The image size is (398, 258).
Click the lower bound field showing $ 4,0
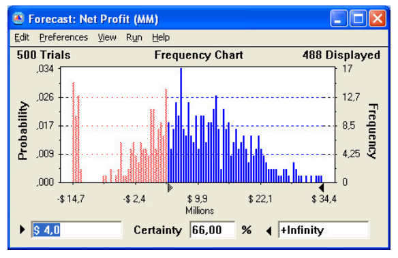[x=76, y=230]
